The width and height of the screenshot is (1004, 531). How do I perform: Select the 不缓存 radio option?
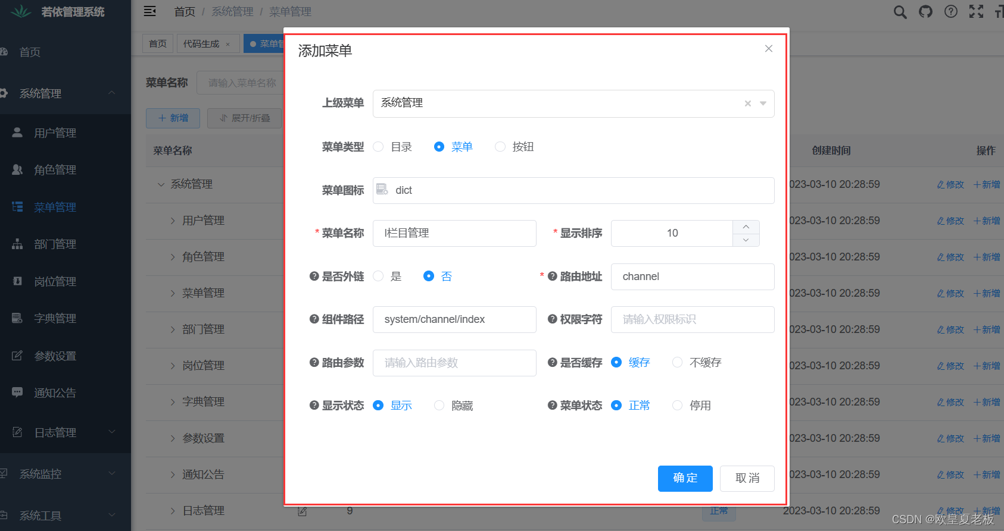[x=677, y=362]
